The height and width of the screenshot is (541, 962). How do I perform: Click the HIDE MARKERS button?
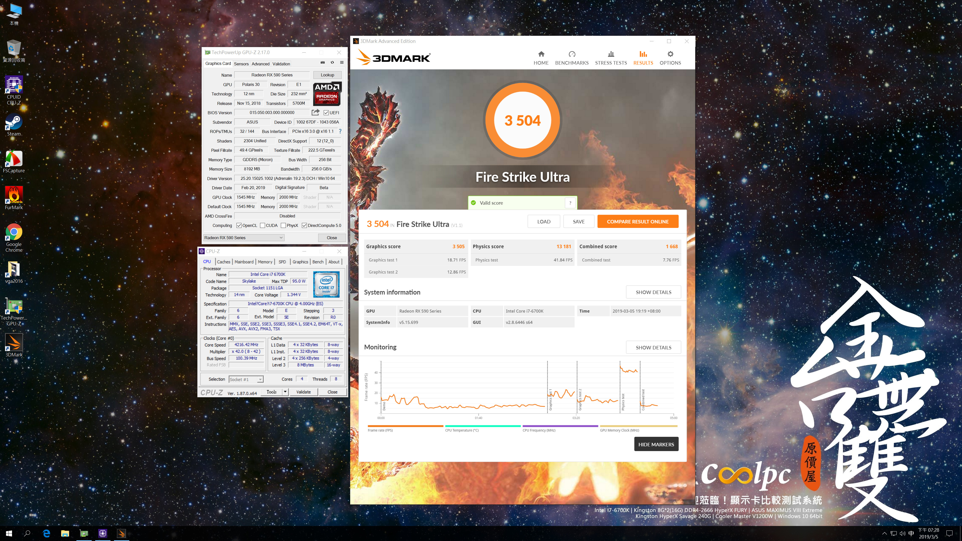(x=656, y=444)
